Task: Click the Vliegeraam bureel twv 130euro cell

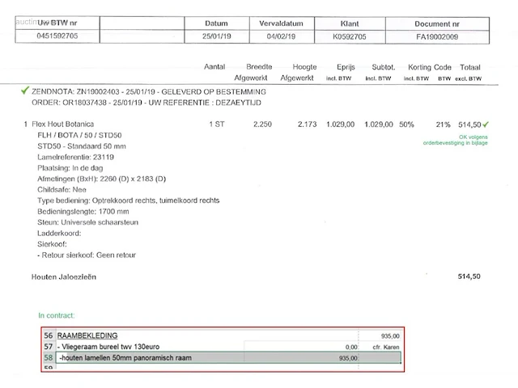Action: pos(108,347)
